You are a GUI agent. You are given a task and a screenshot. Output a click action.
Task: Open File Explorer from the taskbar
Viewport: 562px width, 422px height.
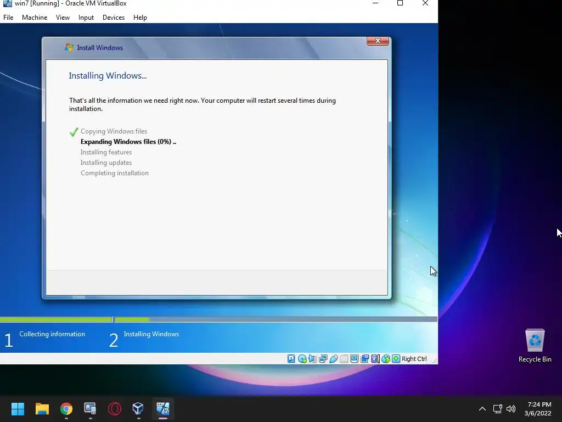[x=42, y=409]
